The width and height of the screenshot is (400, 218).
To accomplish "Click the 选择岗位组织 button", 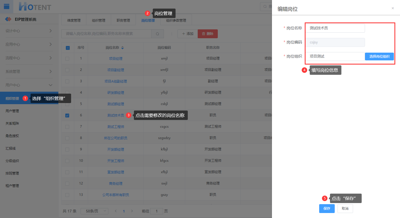I will [x=379, y=57].
